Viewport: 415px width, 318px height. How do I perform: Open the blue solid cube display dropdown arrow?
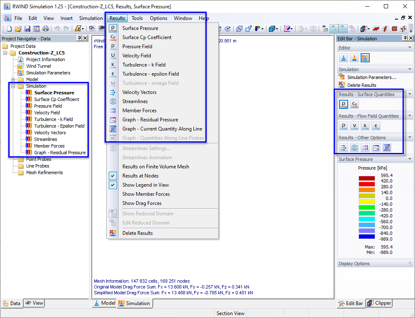[x=276, y=29]
